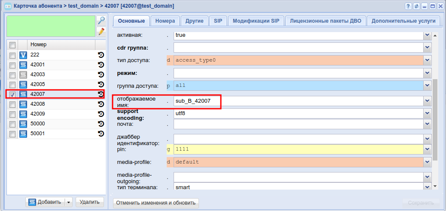Click the V type icon for 222
This screenshot has width=446, height=211.
[23, 55]
